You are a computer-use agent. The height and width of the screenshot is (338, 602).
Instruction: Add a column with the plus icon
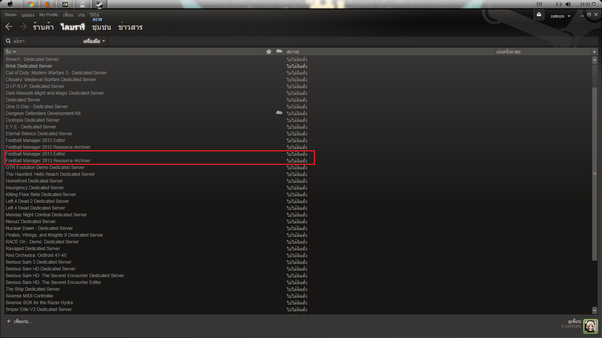pyautogui.click(x=594, y=52)
